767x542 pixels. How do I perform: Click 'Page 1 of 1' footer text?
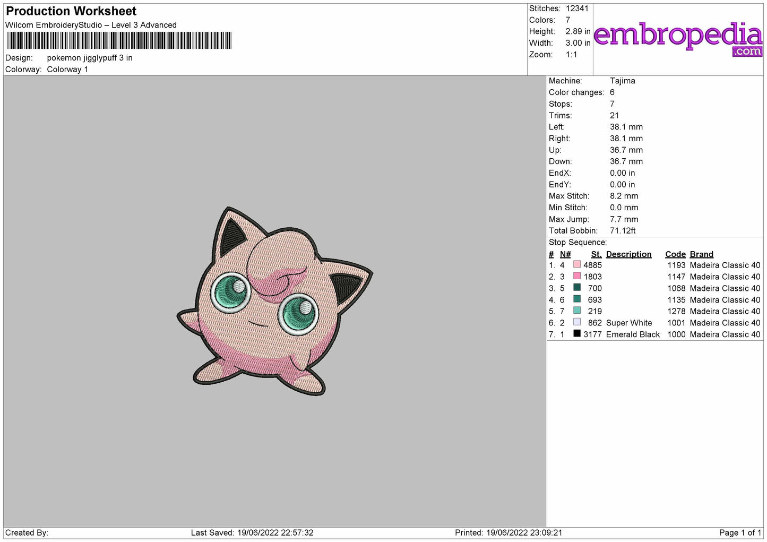740,532
